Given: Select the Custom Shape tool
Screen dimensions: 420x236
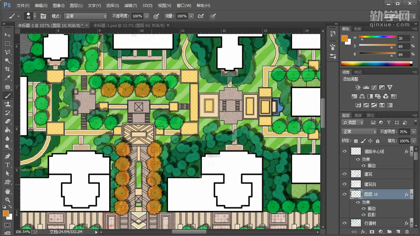Looking at the screenshot, I should pos(7,182).
